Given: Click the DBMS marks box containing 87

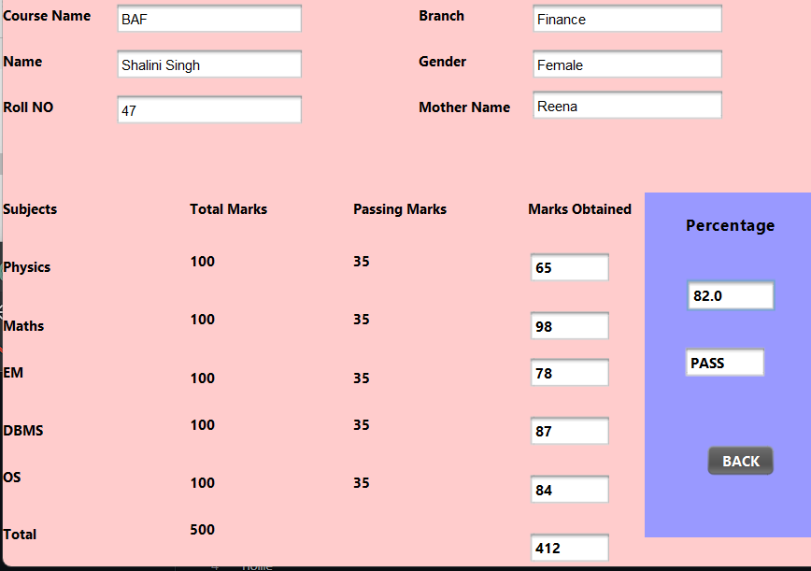Looking at the screenshot, I should [x=569, y=430].
